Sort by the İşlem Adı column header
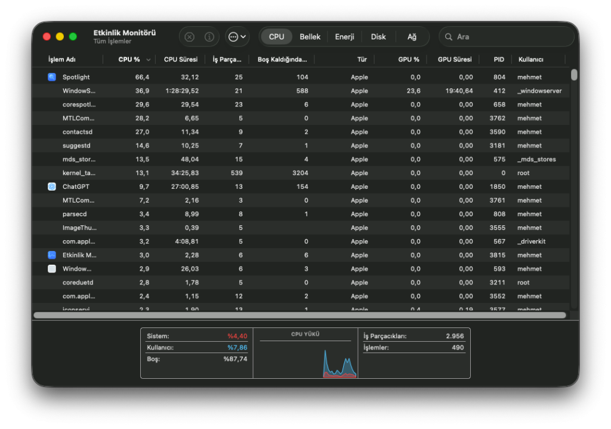 [x=62, y=60]
